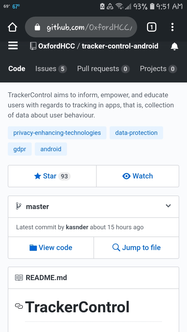The image size is (187, 332).
Task: Click the anchor link icon beside TrackerControl heading
Action: tap(19, 307)
